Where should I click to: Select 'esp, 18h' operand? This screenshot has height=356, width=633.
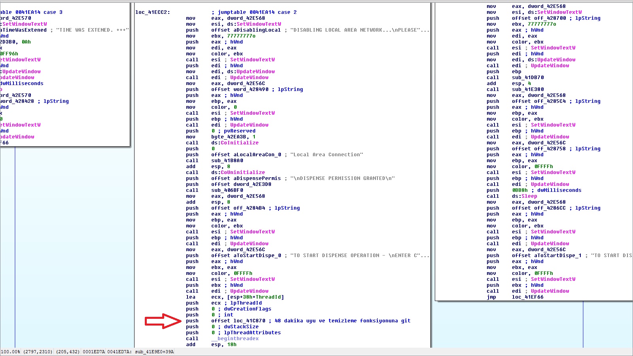pos(224,345)
